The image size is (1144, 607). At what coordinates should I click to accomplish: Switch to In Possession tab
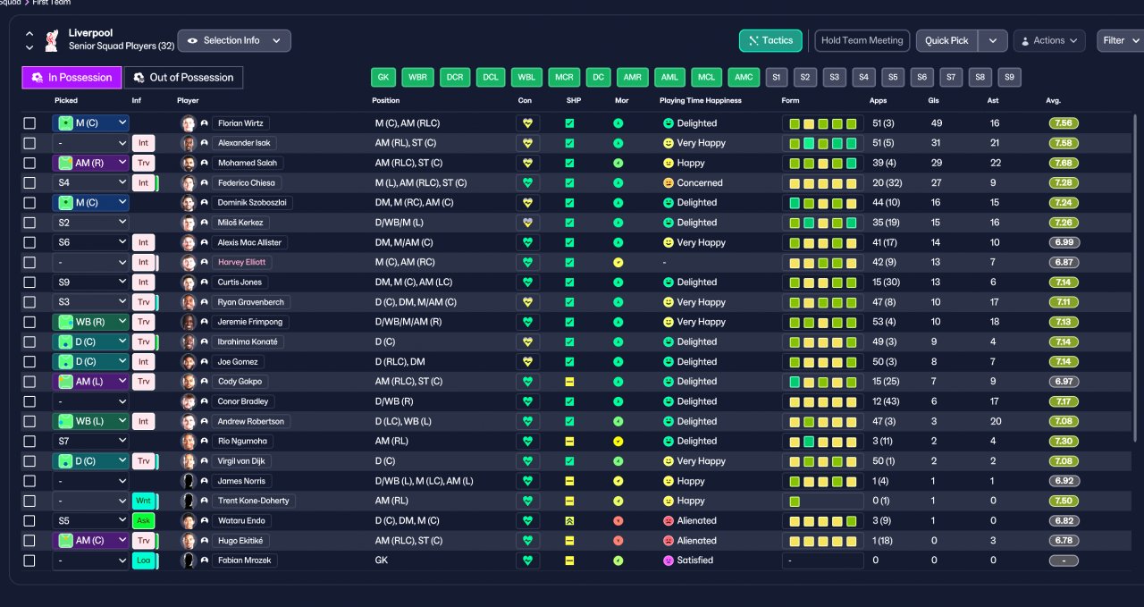[x=71, y=77]
